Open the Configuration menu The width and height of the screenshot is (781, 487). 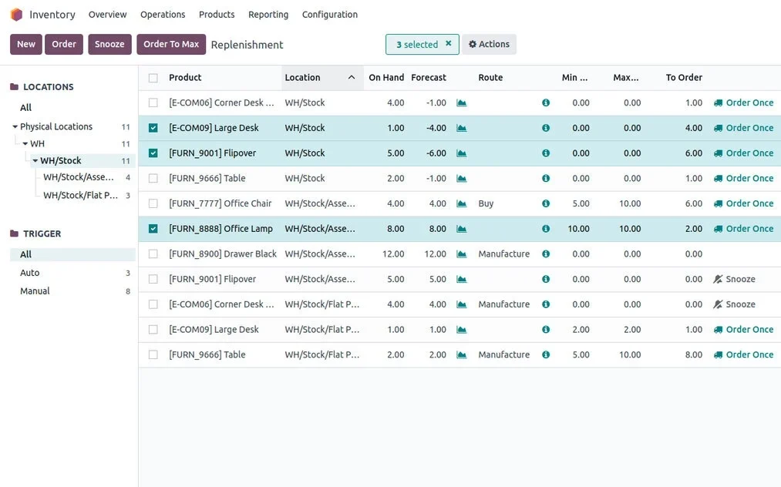point(330,15)
